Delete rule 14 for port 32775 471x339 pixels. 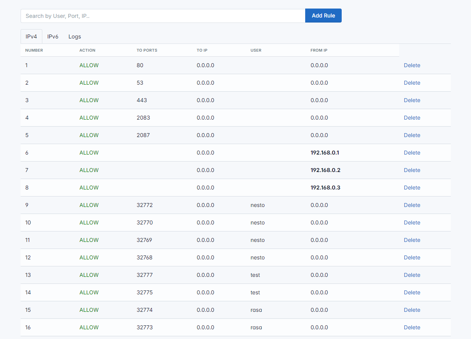[x=412, y=292]
